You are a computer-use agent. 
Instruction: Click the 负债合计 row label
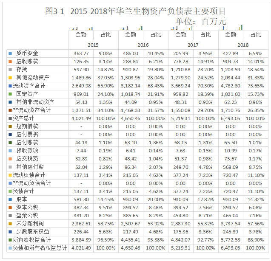click(23, 191)
